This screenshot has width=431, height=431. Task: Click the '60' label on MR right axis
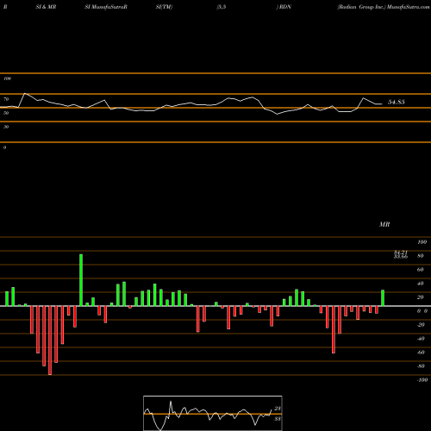tap(421, 270)
